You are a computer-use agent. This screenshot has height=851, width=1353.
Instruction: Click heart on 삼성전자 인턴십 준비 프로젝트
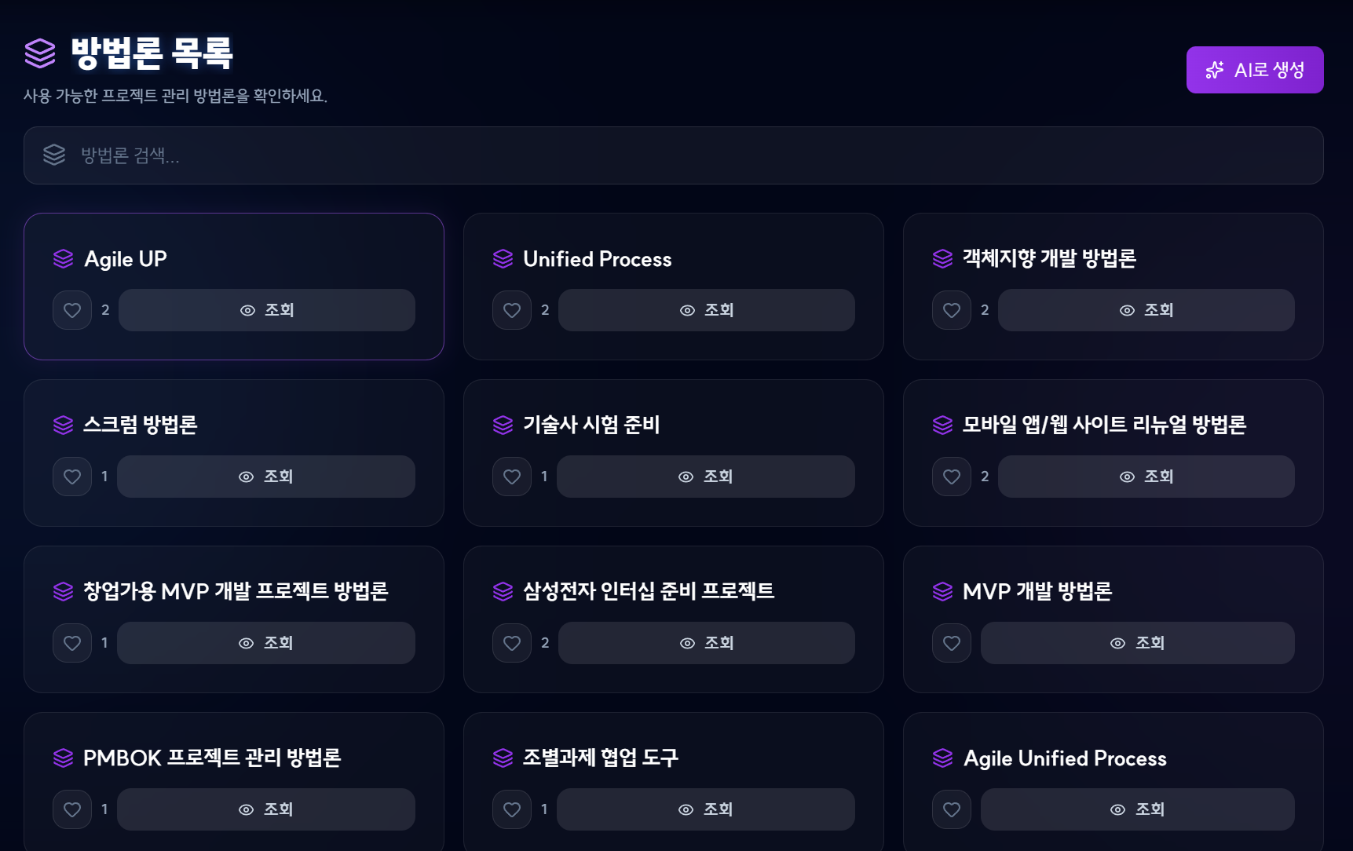[x=512, y=643]
